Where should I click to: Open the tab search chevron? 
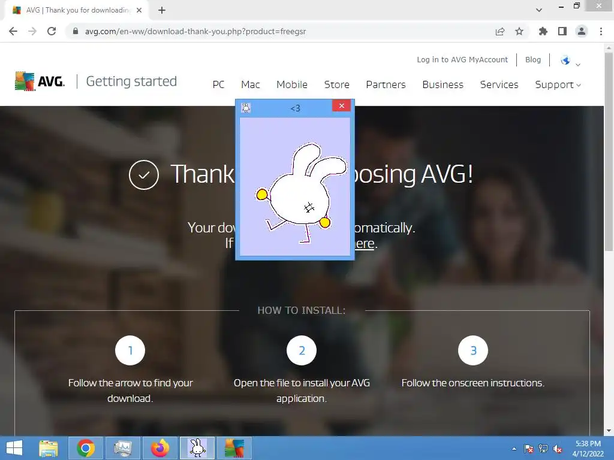[539, 10]
